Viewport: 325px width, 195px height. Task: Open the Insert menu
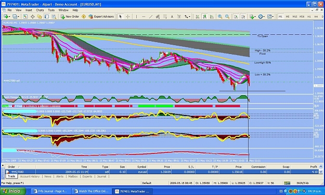[x=29, y=10]
